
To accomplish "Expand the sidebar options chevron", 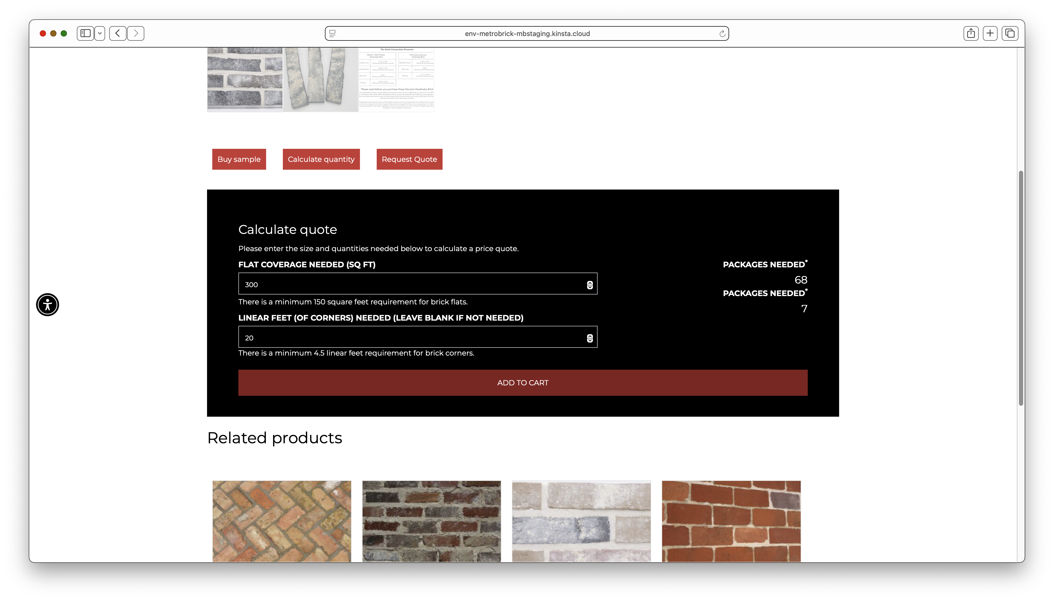I will pyautogui.click(x=100, y=33).
